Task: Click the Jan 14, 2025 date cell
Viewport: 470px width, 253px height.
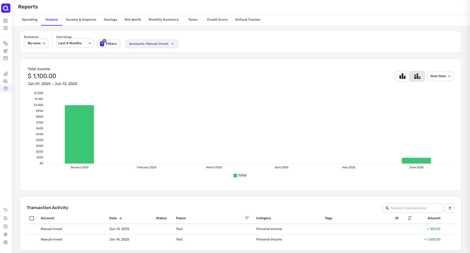Action: pos(119,239)
